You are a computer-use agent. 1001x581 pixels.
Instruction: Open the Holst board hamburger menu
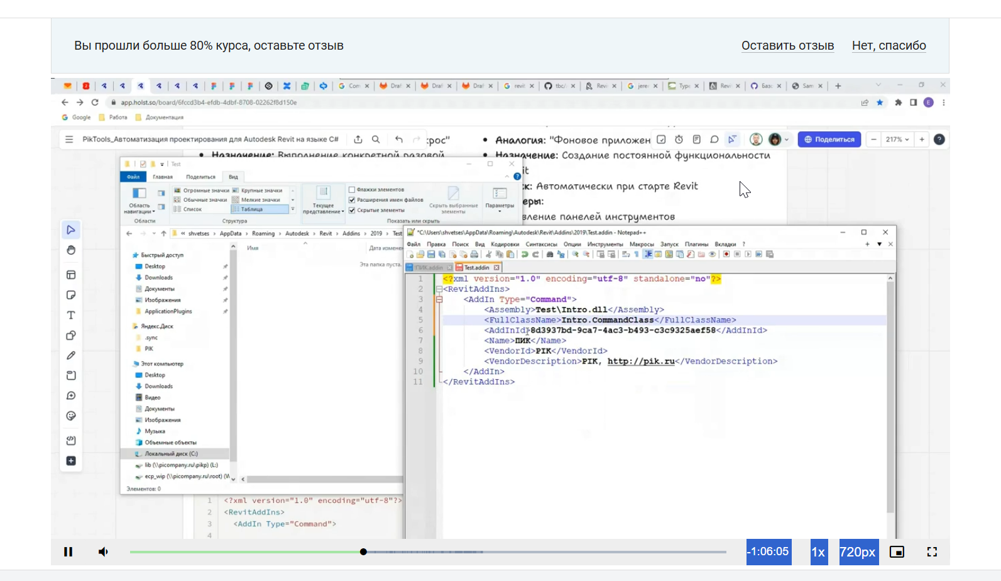(69, 140)
